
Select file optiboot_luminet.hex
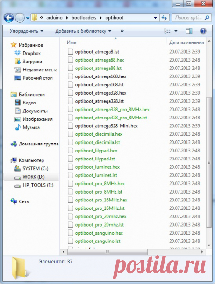97,167
